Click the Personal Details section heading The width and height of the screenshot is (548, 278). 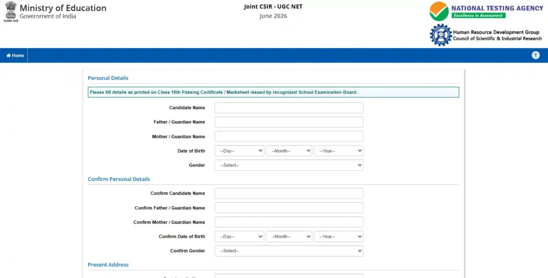(x=108, y=78)
